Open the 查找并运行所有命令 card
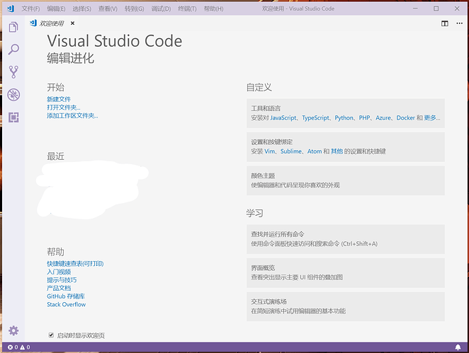 click(x=346, y=239)
